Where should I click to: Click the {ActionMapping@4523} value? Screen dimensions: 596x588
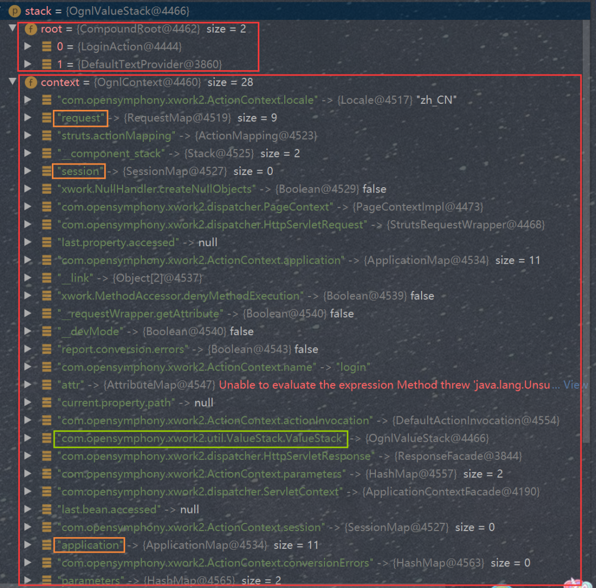click(x=256, y=136)
